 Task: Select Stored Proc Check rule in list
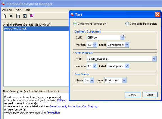36,29
